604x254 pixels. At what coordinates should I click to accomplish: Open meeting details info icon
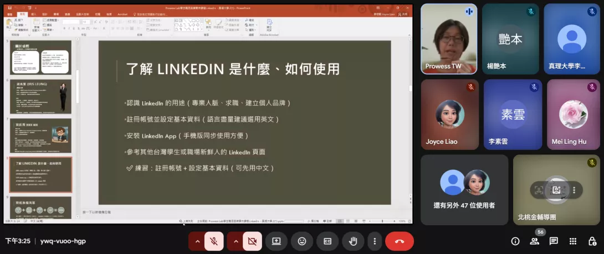coord(515,241)
